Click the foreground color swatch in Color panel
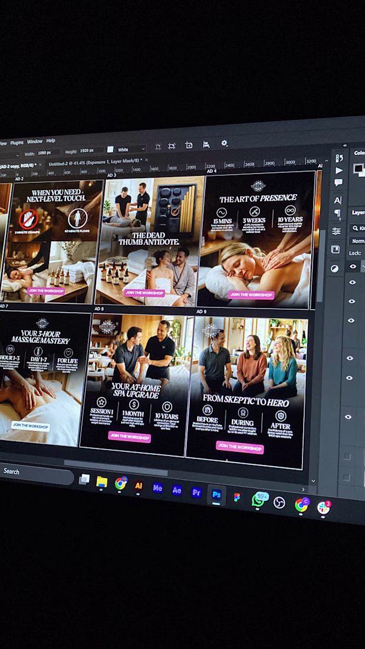Image resolution: width=365 pixels, height=649 pixels. pyautogui.click(x=357, y=168)
